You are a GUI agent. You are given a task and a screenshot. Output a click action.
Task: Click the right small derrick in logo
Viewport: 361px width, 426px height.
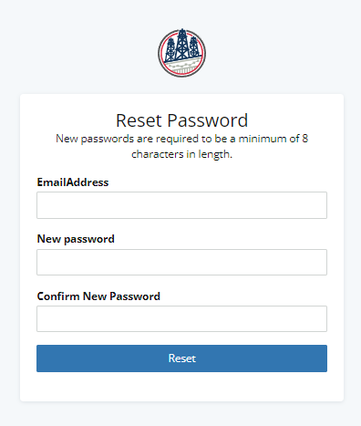click(x=193, y=47)
